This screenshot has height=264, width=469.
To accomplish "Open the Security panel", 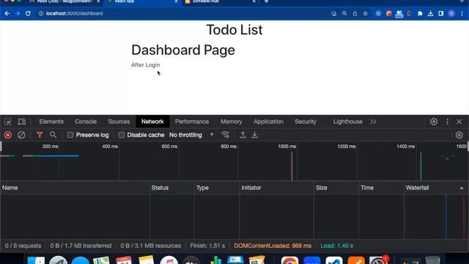I will (x=305, y=122).
